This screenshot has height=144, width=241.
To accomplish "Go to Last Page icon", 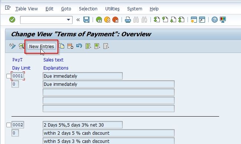I will [x=182, y=20].
